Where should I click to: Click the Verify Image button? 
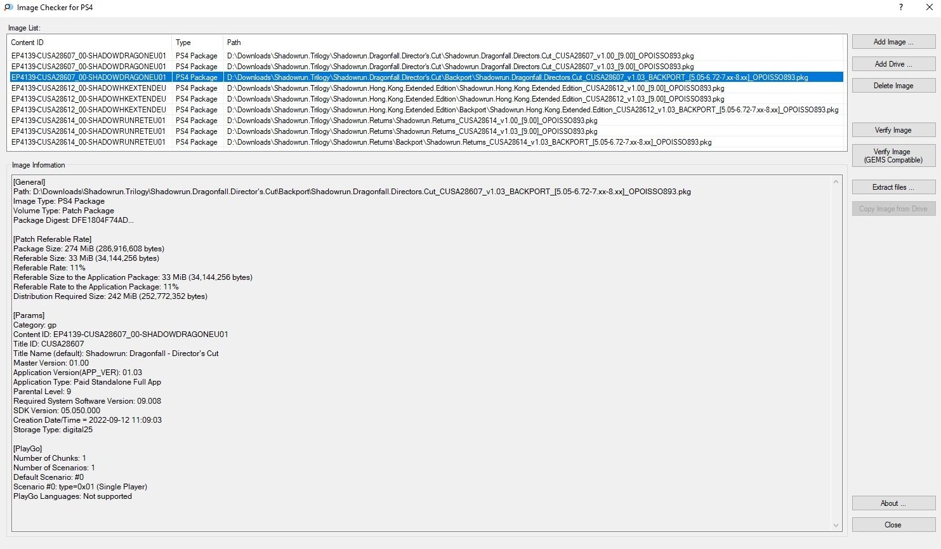coord(893,129)
